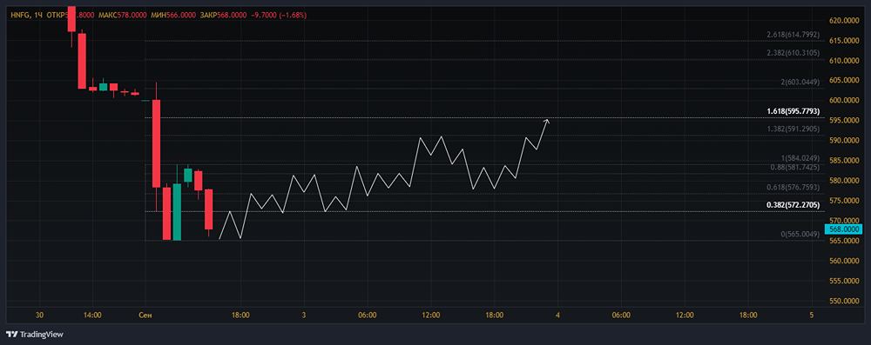Select the 2.618(614.7992) Fibonacci level label
This screenshot has width=871, height=345.
pos(793,35)
